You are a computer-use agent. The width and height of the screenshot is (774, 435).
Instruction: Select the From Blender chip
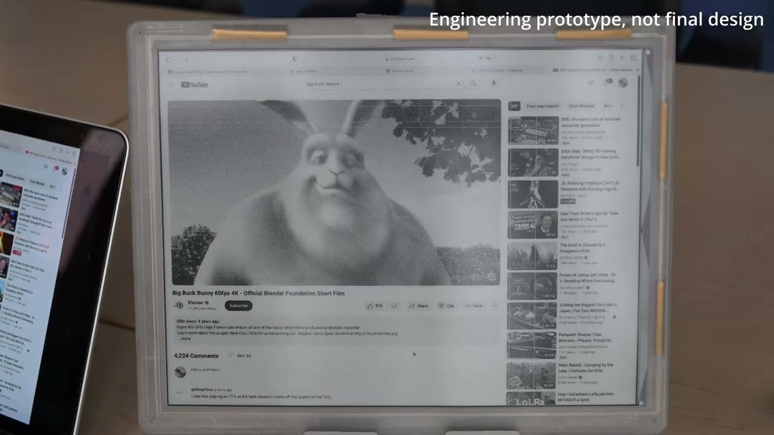[581, 106]
